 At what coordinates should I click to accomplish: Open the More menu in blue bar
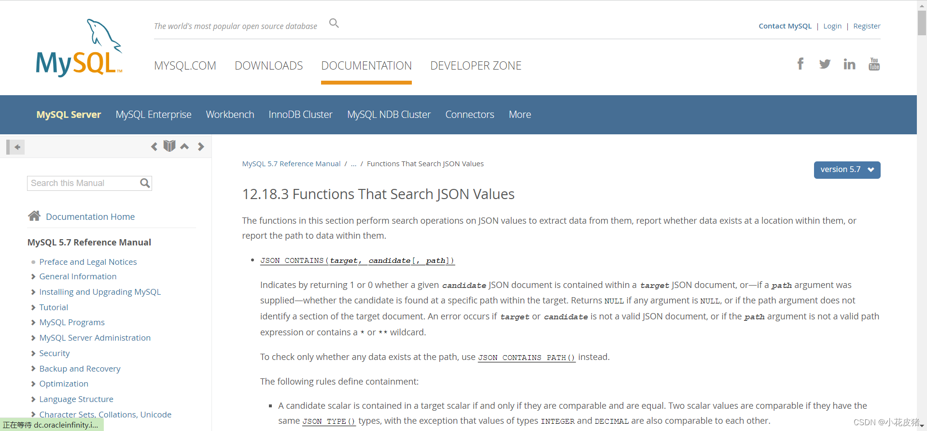pos(520,115)
